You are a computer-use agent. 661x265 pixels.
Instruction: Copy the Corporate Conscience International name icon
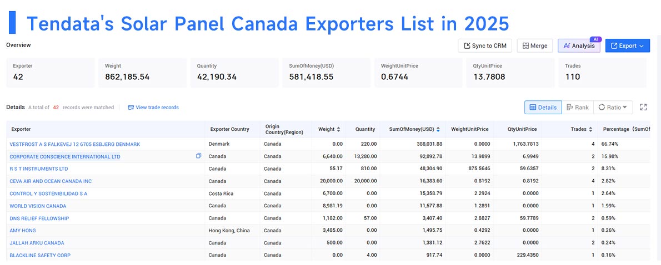198,156
